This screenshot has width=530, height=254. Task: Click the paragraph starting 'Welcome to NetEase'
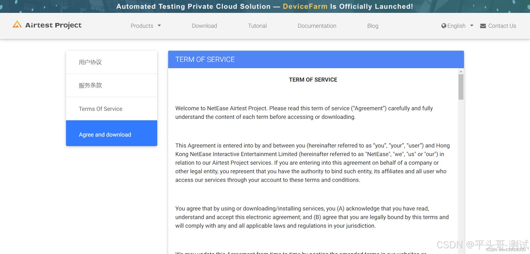pyautogui.click(x=304, y=113)
